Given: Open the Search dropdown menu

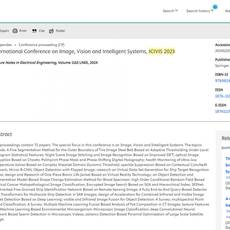Looking at the screenshot, I should pyautogui.click(x=170, y=11).
